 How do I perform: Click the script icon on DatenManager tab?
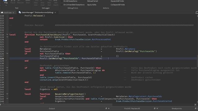point(20,12)
